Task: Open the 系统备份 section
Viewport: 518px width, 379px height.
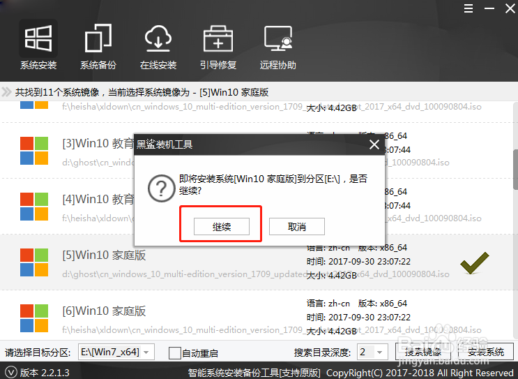Action: (98, 45)
